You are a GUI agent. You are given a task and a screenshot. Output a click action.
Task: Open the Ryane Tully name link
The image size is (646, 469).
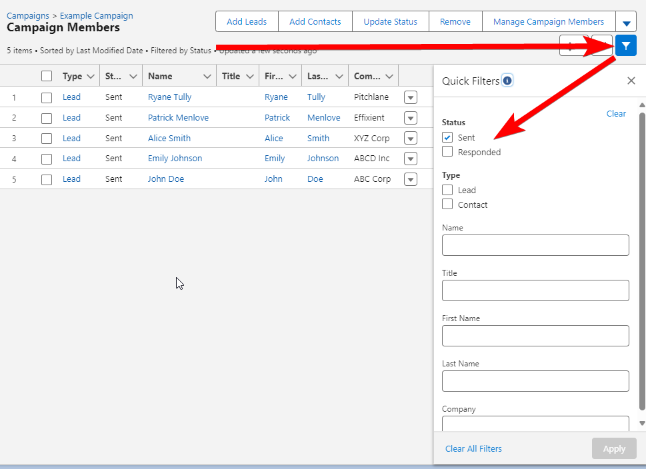[x=170, y=97]
